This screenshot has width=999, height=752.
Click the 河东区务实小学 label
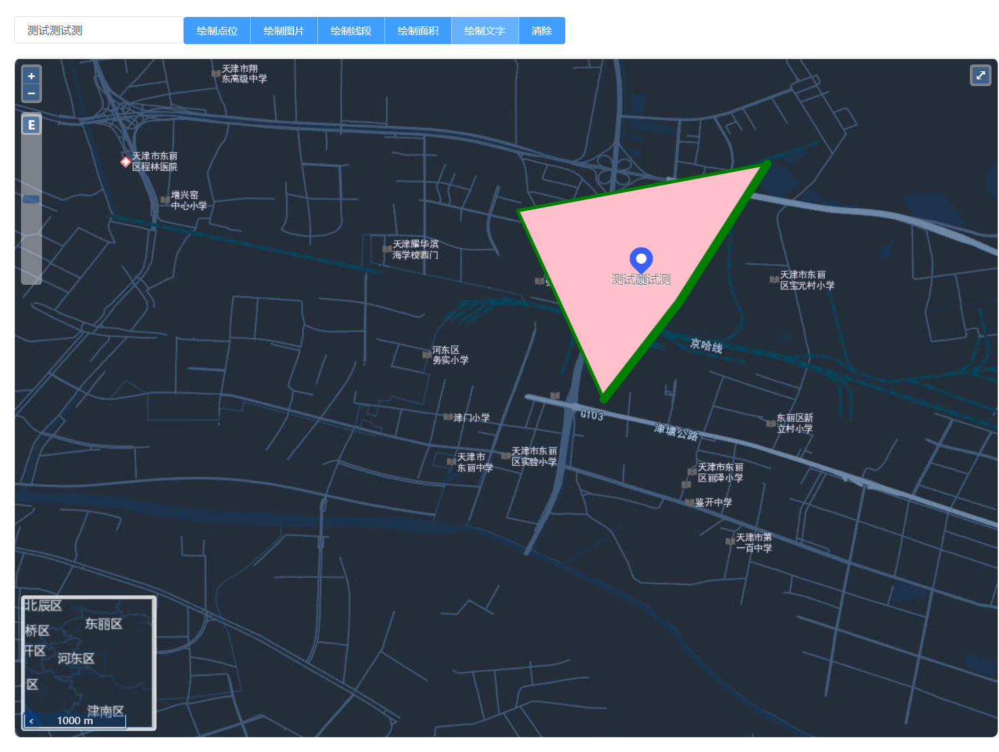450,355
